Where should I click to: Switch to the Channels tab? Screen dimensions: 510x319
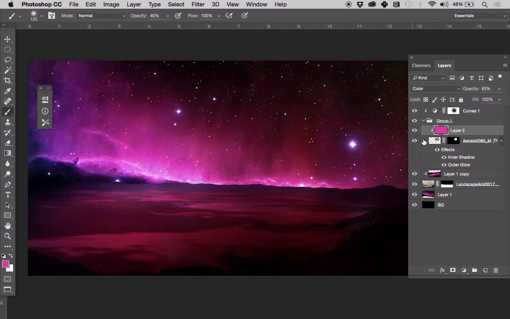(x=421, y=65)
